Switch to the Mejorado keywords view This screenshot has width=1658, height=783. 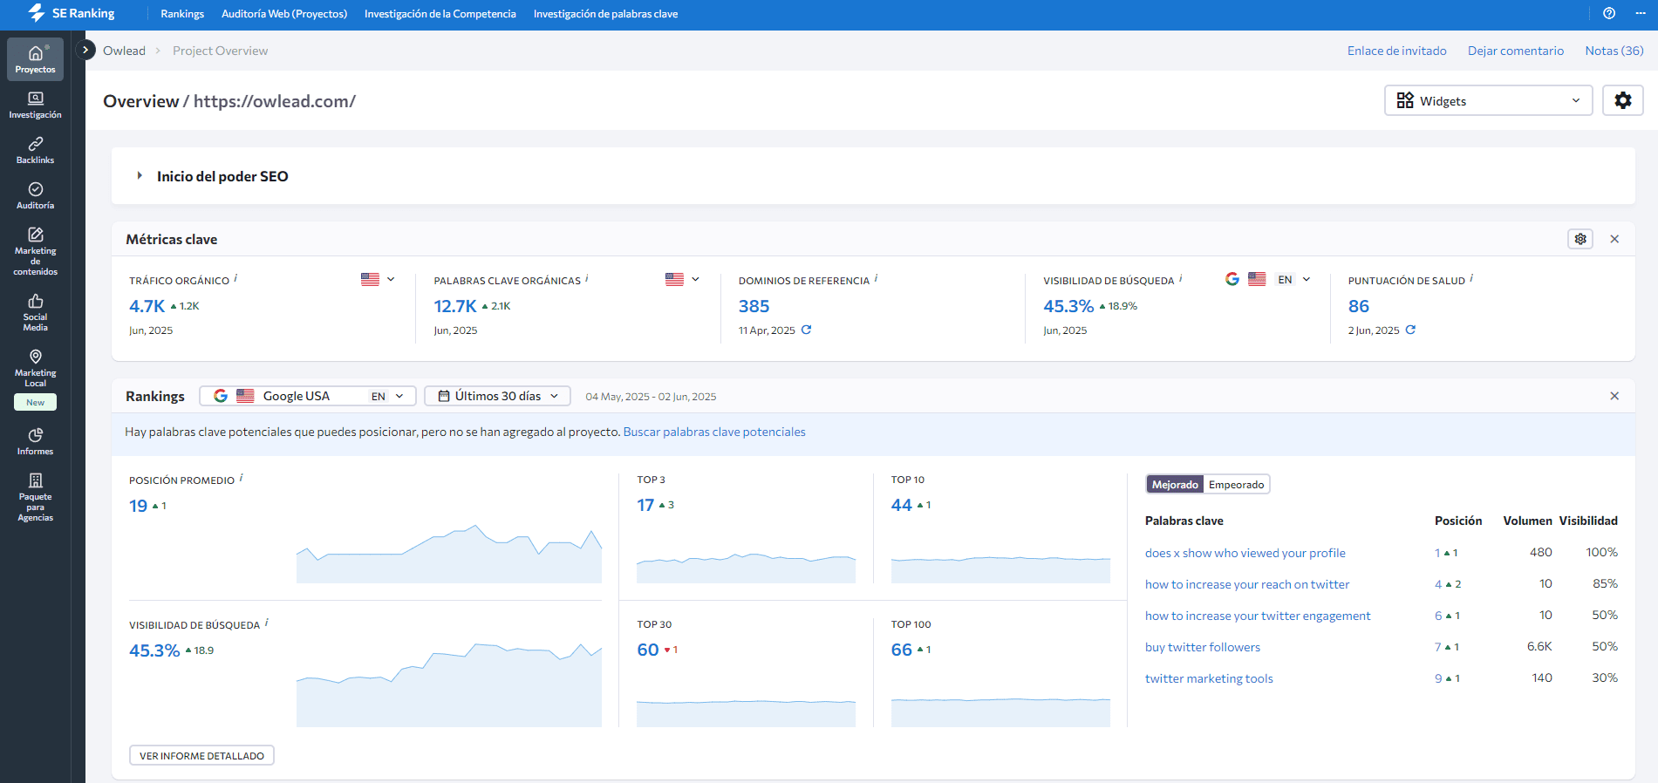[1175, 484]
